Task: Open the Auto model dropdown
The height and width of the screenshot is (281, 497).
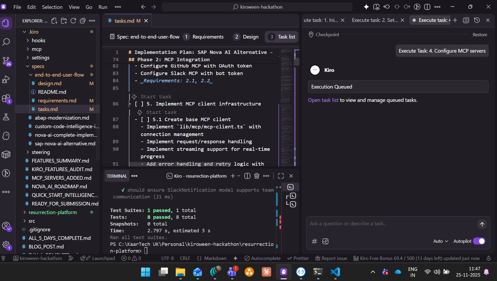Action: tap(441, 241)
